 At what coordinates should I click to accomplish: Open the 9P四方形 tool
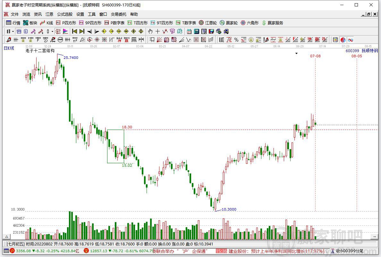pyautogui.click(x=90, y=23)
